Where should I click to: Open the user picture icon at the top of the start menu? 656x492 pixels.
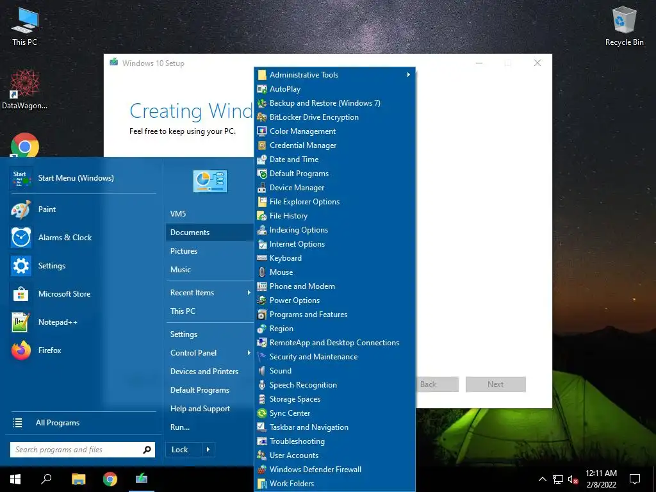coord(210,181)
